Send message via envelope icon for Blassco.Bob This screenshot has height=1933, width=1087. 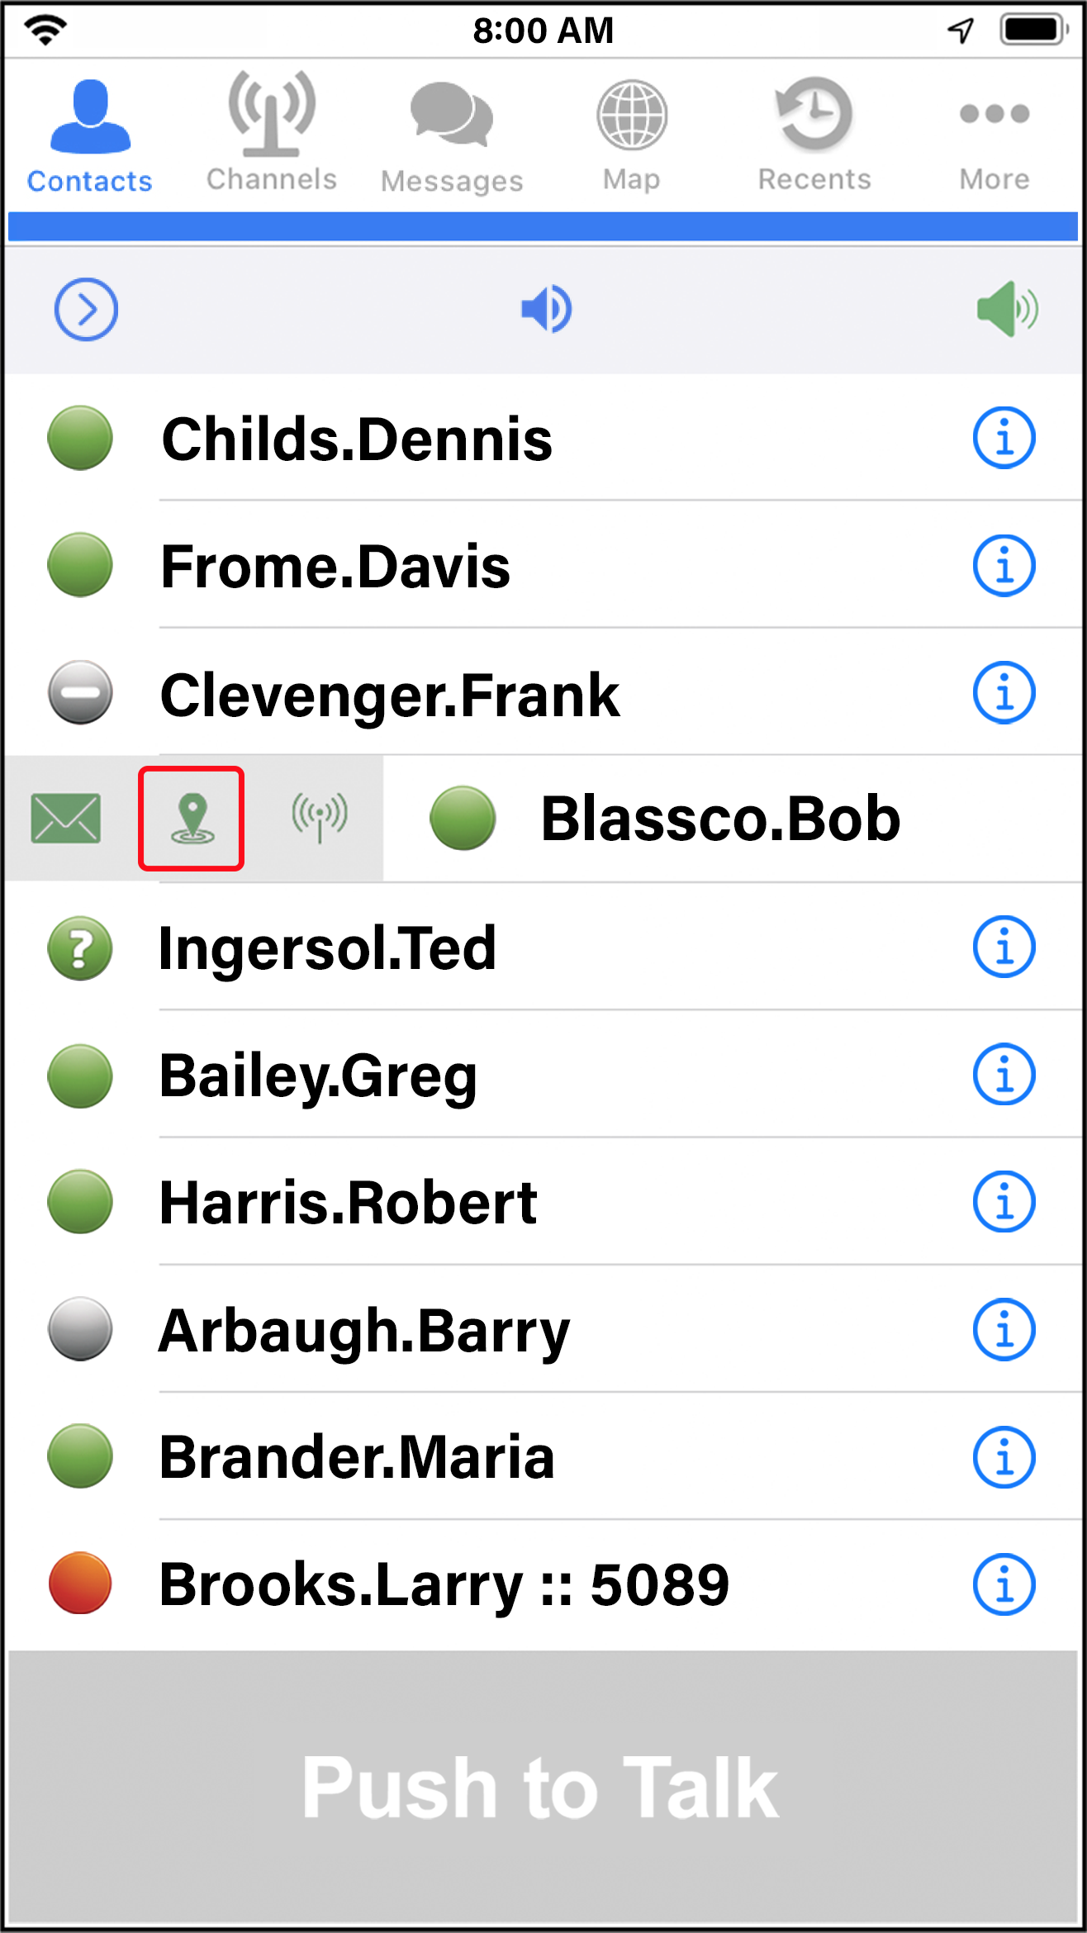click(66, 819)
